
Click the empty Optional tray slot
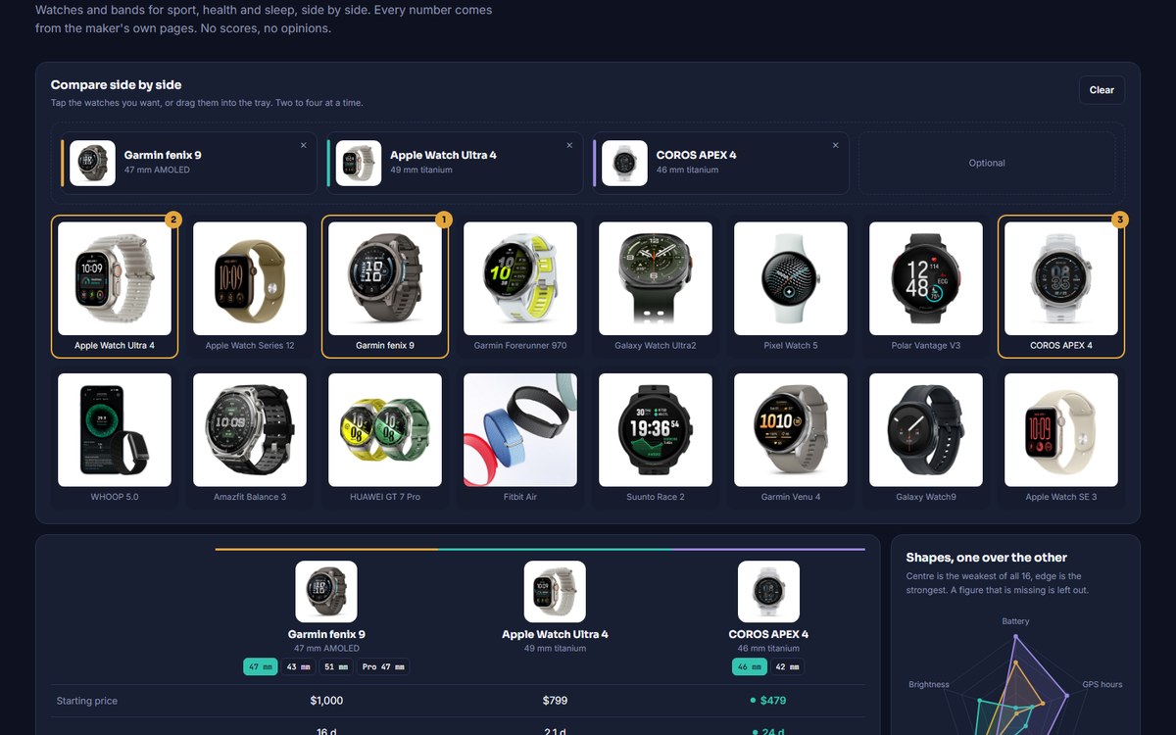(x=987, y=163)
